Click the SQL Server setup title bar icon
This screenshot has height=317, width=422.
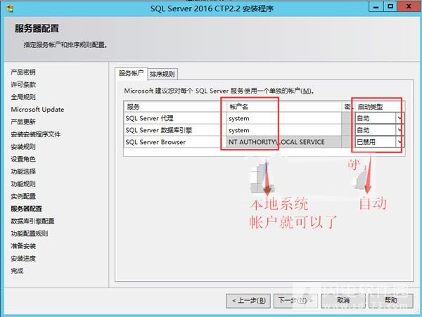tap(10, 8)
